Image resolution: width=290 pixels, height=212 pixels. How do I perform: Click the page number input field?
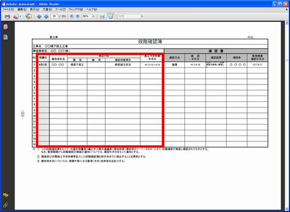point(55,16)
